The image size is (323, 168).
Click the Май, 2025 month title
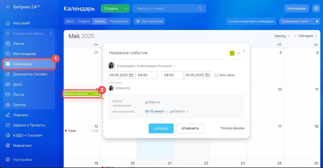[x=81, y=36]
